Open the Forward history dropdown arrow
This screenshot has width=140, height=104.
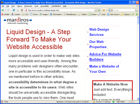click(x=11, y=10)
